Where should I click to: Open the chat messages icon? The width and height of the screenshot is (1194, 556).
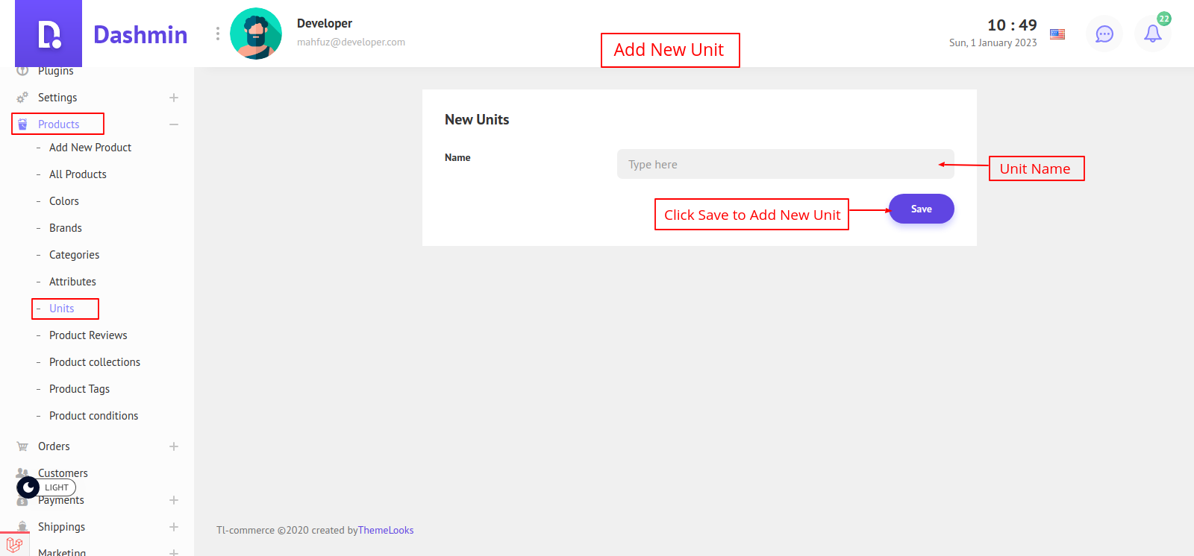click(x=1104, y=34)
